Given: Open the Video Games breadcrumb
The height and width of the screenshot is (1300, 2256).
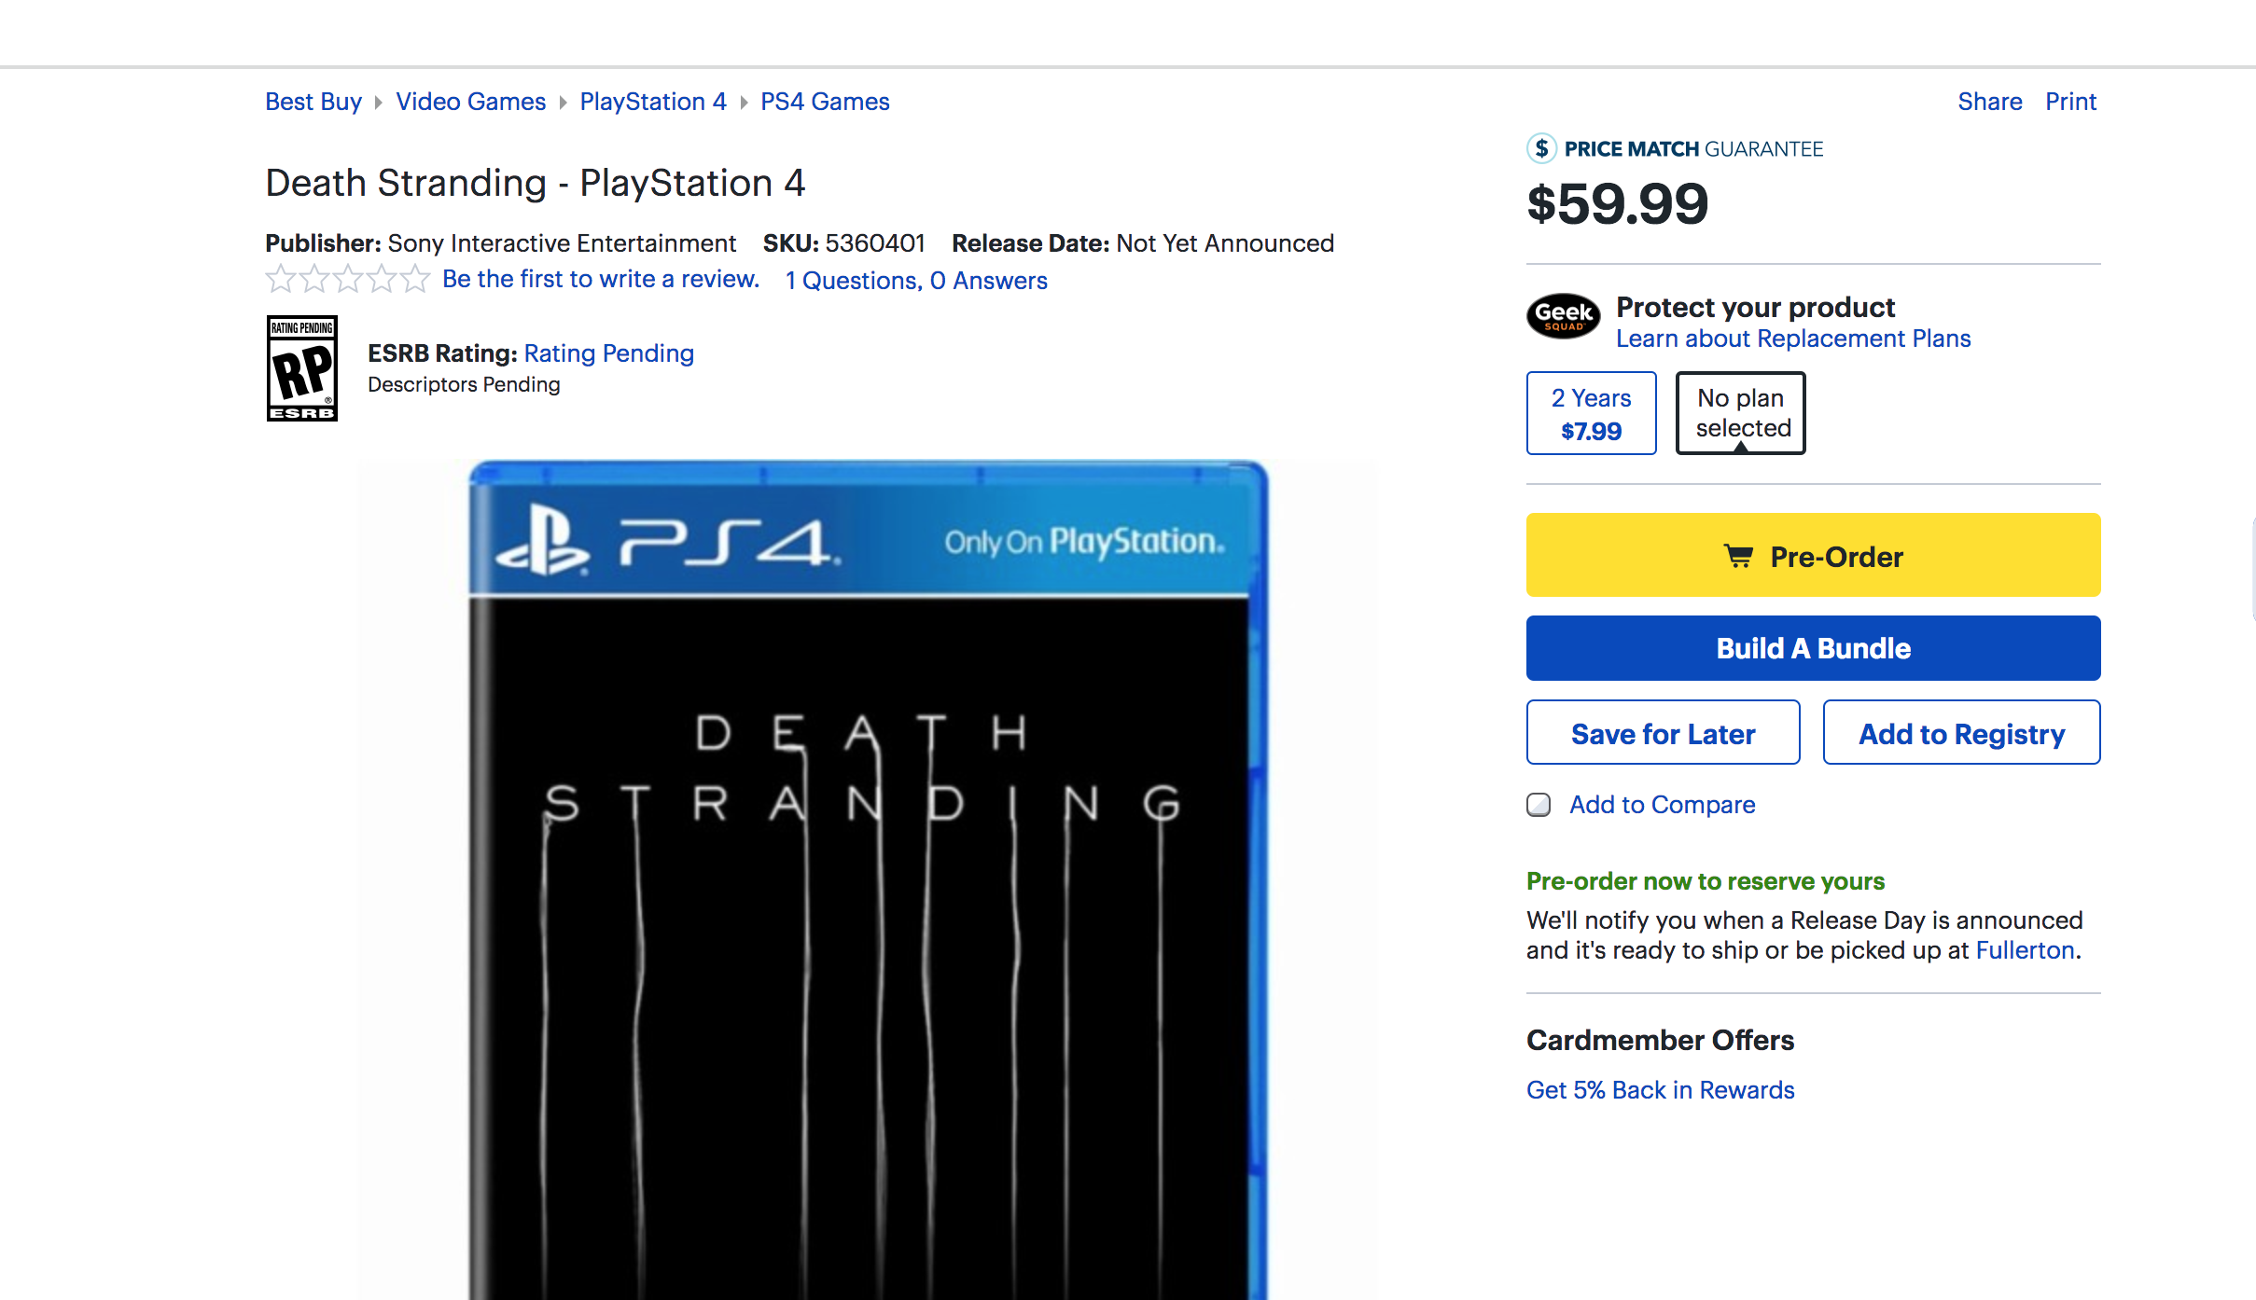Looking at the screenshot, I should click(x=470, y=102).
